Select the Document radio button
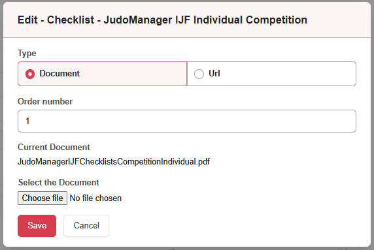Screen dimensions: 374x250 pyautogui.click(x=30, y=74)
